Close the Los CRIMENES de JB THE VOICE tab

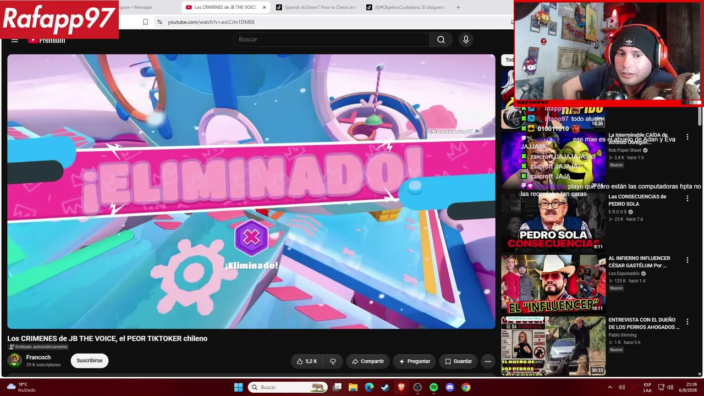tap(265, 7)
